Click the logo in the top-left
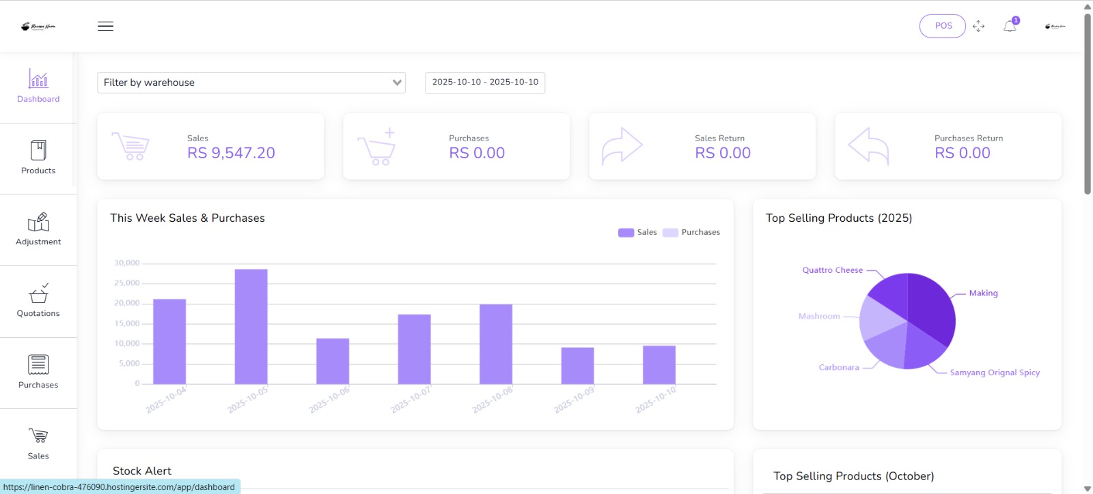This screenshot has height=494, width=1093. tap(38, 27)
